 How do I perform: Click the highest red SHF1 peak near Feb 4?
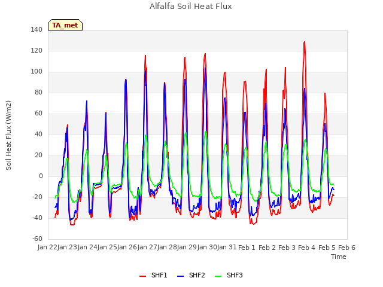(x=305, y=42)
